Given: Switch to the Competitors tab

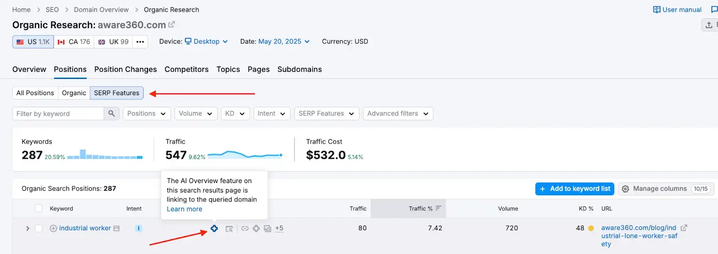Looking at the screenshot, I should coord(186,69).
